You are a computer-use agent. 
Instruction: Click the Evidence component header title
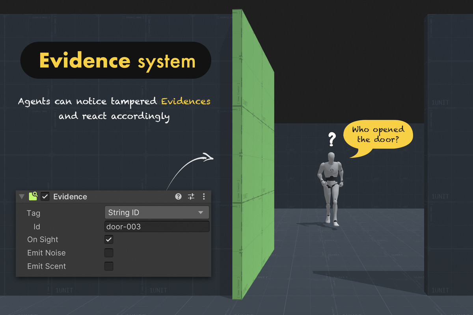click(x=70, y=196)
